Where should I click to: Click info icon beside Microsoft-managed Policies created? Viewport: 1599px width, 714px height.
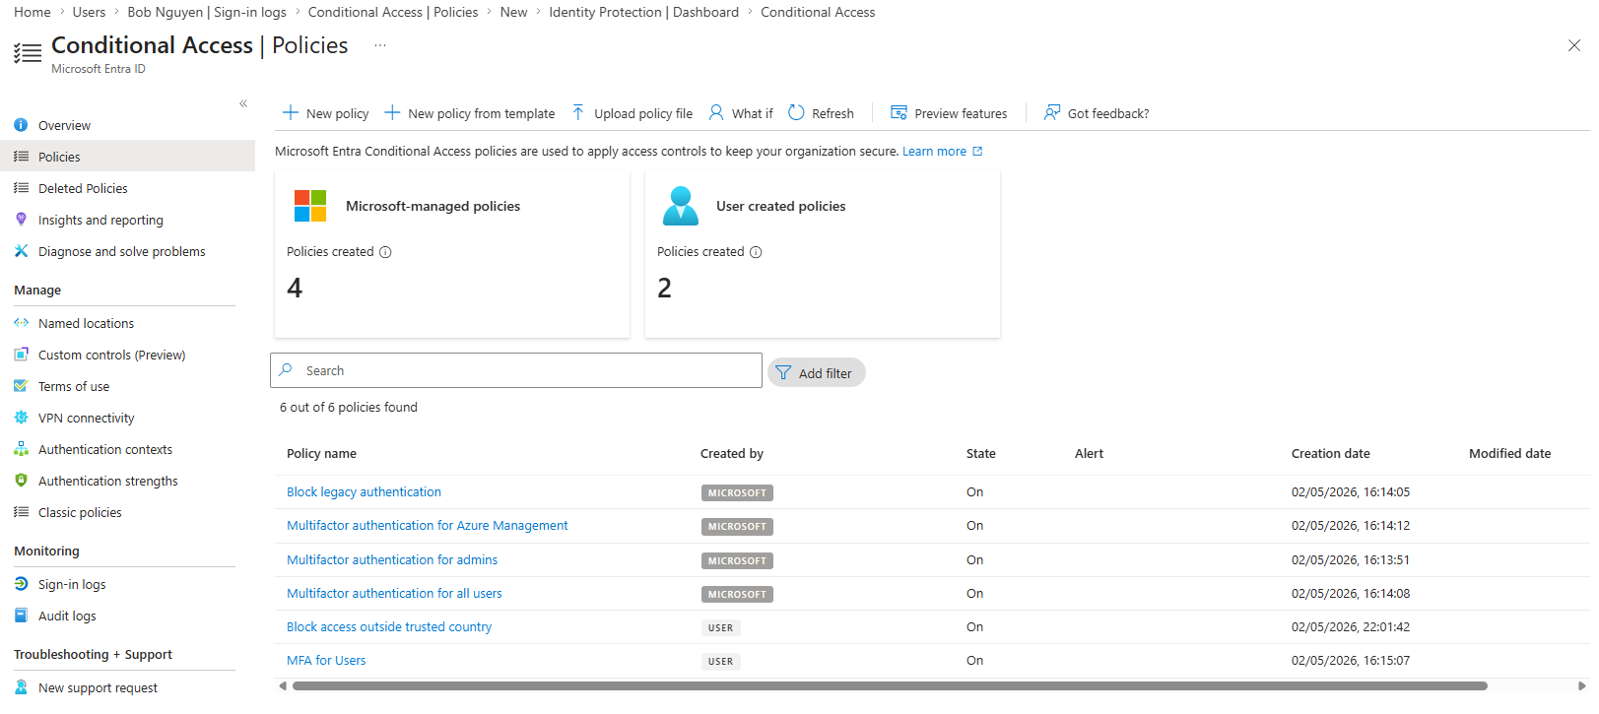click(x=385, y=252)
